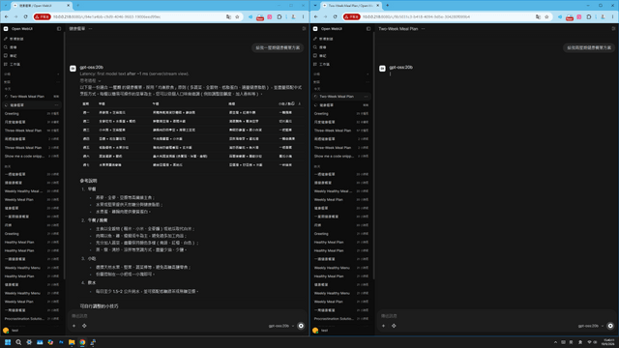Click the user prompt bubble in the right window

(589, 47)
